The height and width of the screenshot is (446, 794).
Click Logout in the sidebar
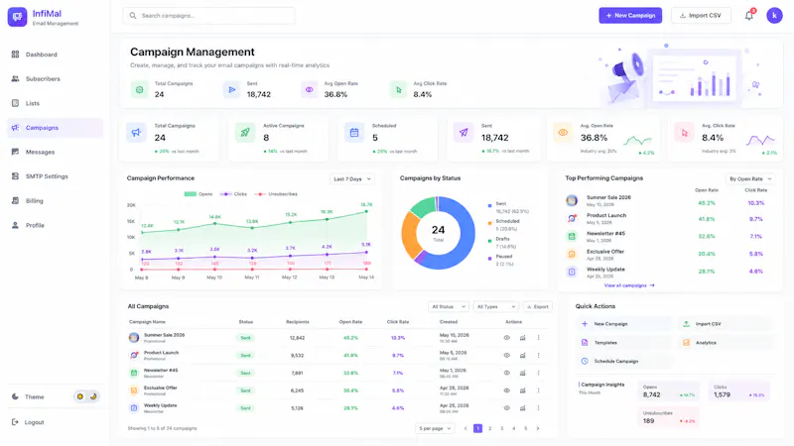click(55, 422)
